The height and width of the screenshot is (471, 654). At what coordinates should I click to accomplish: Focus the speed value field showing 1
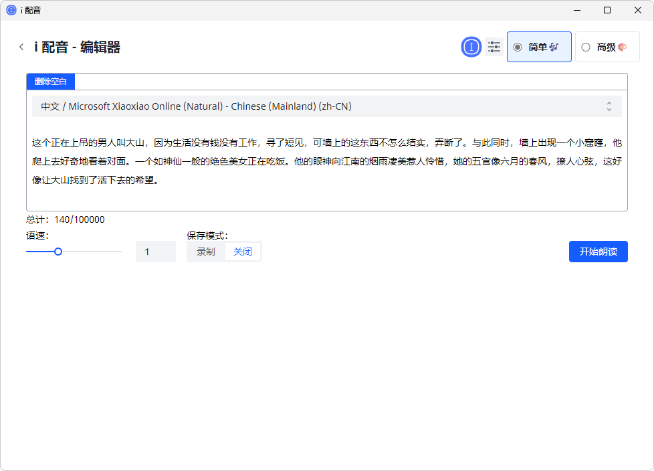click(x=156, y=252)
